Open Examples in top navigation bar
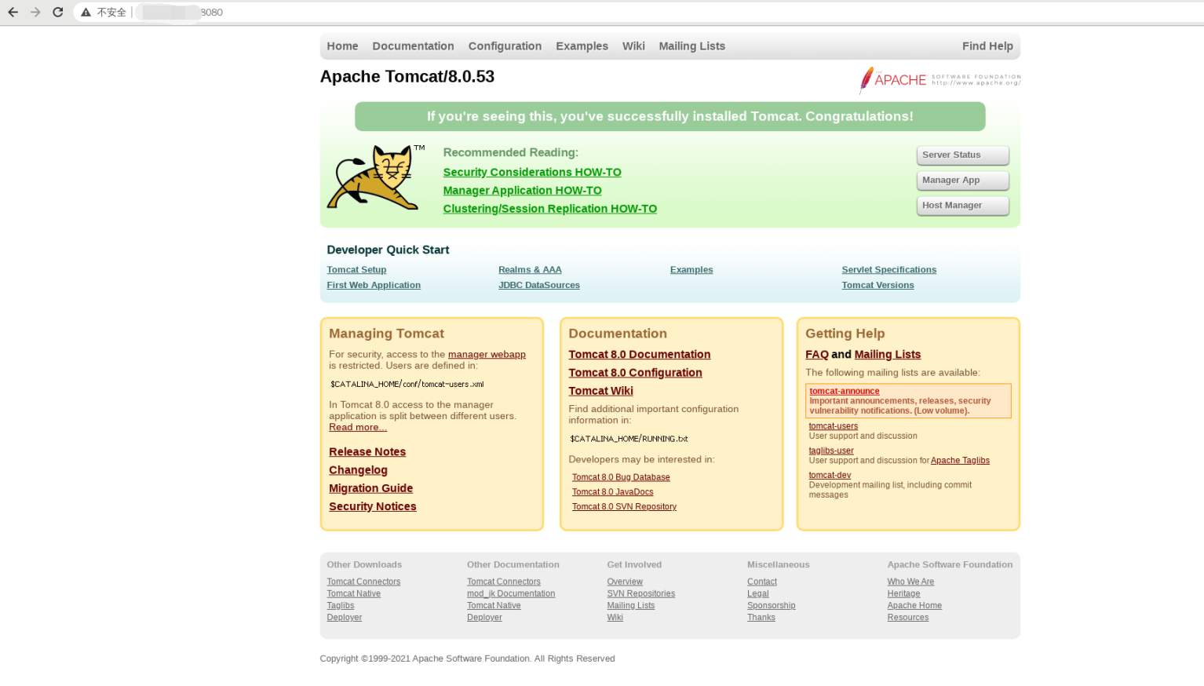The height and width of the screenshot is (686, 1204). tap(582, 46)
